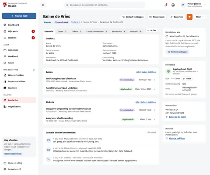This screenshot has height=175, width=210.
Task: Click Contacten breadcrumb link
Action: 75,22
